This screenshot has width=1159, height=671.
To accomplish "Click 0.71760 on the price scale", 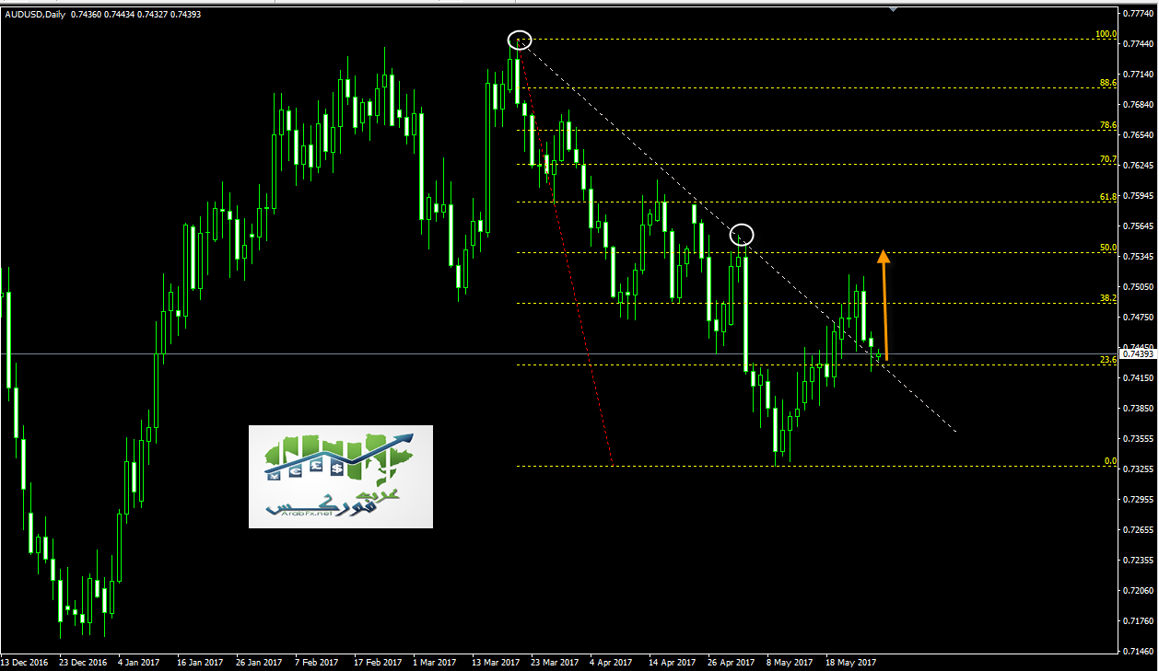I will (1140, 621).
